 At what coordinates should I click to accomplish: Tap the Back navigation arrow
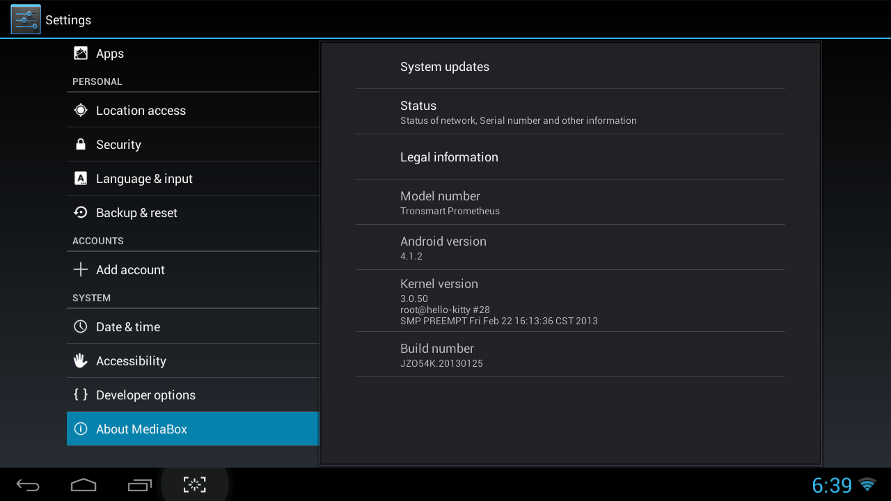28,485
